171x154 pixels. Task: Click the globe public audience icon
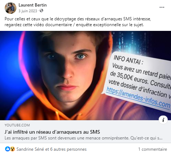coord(41,11)
